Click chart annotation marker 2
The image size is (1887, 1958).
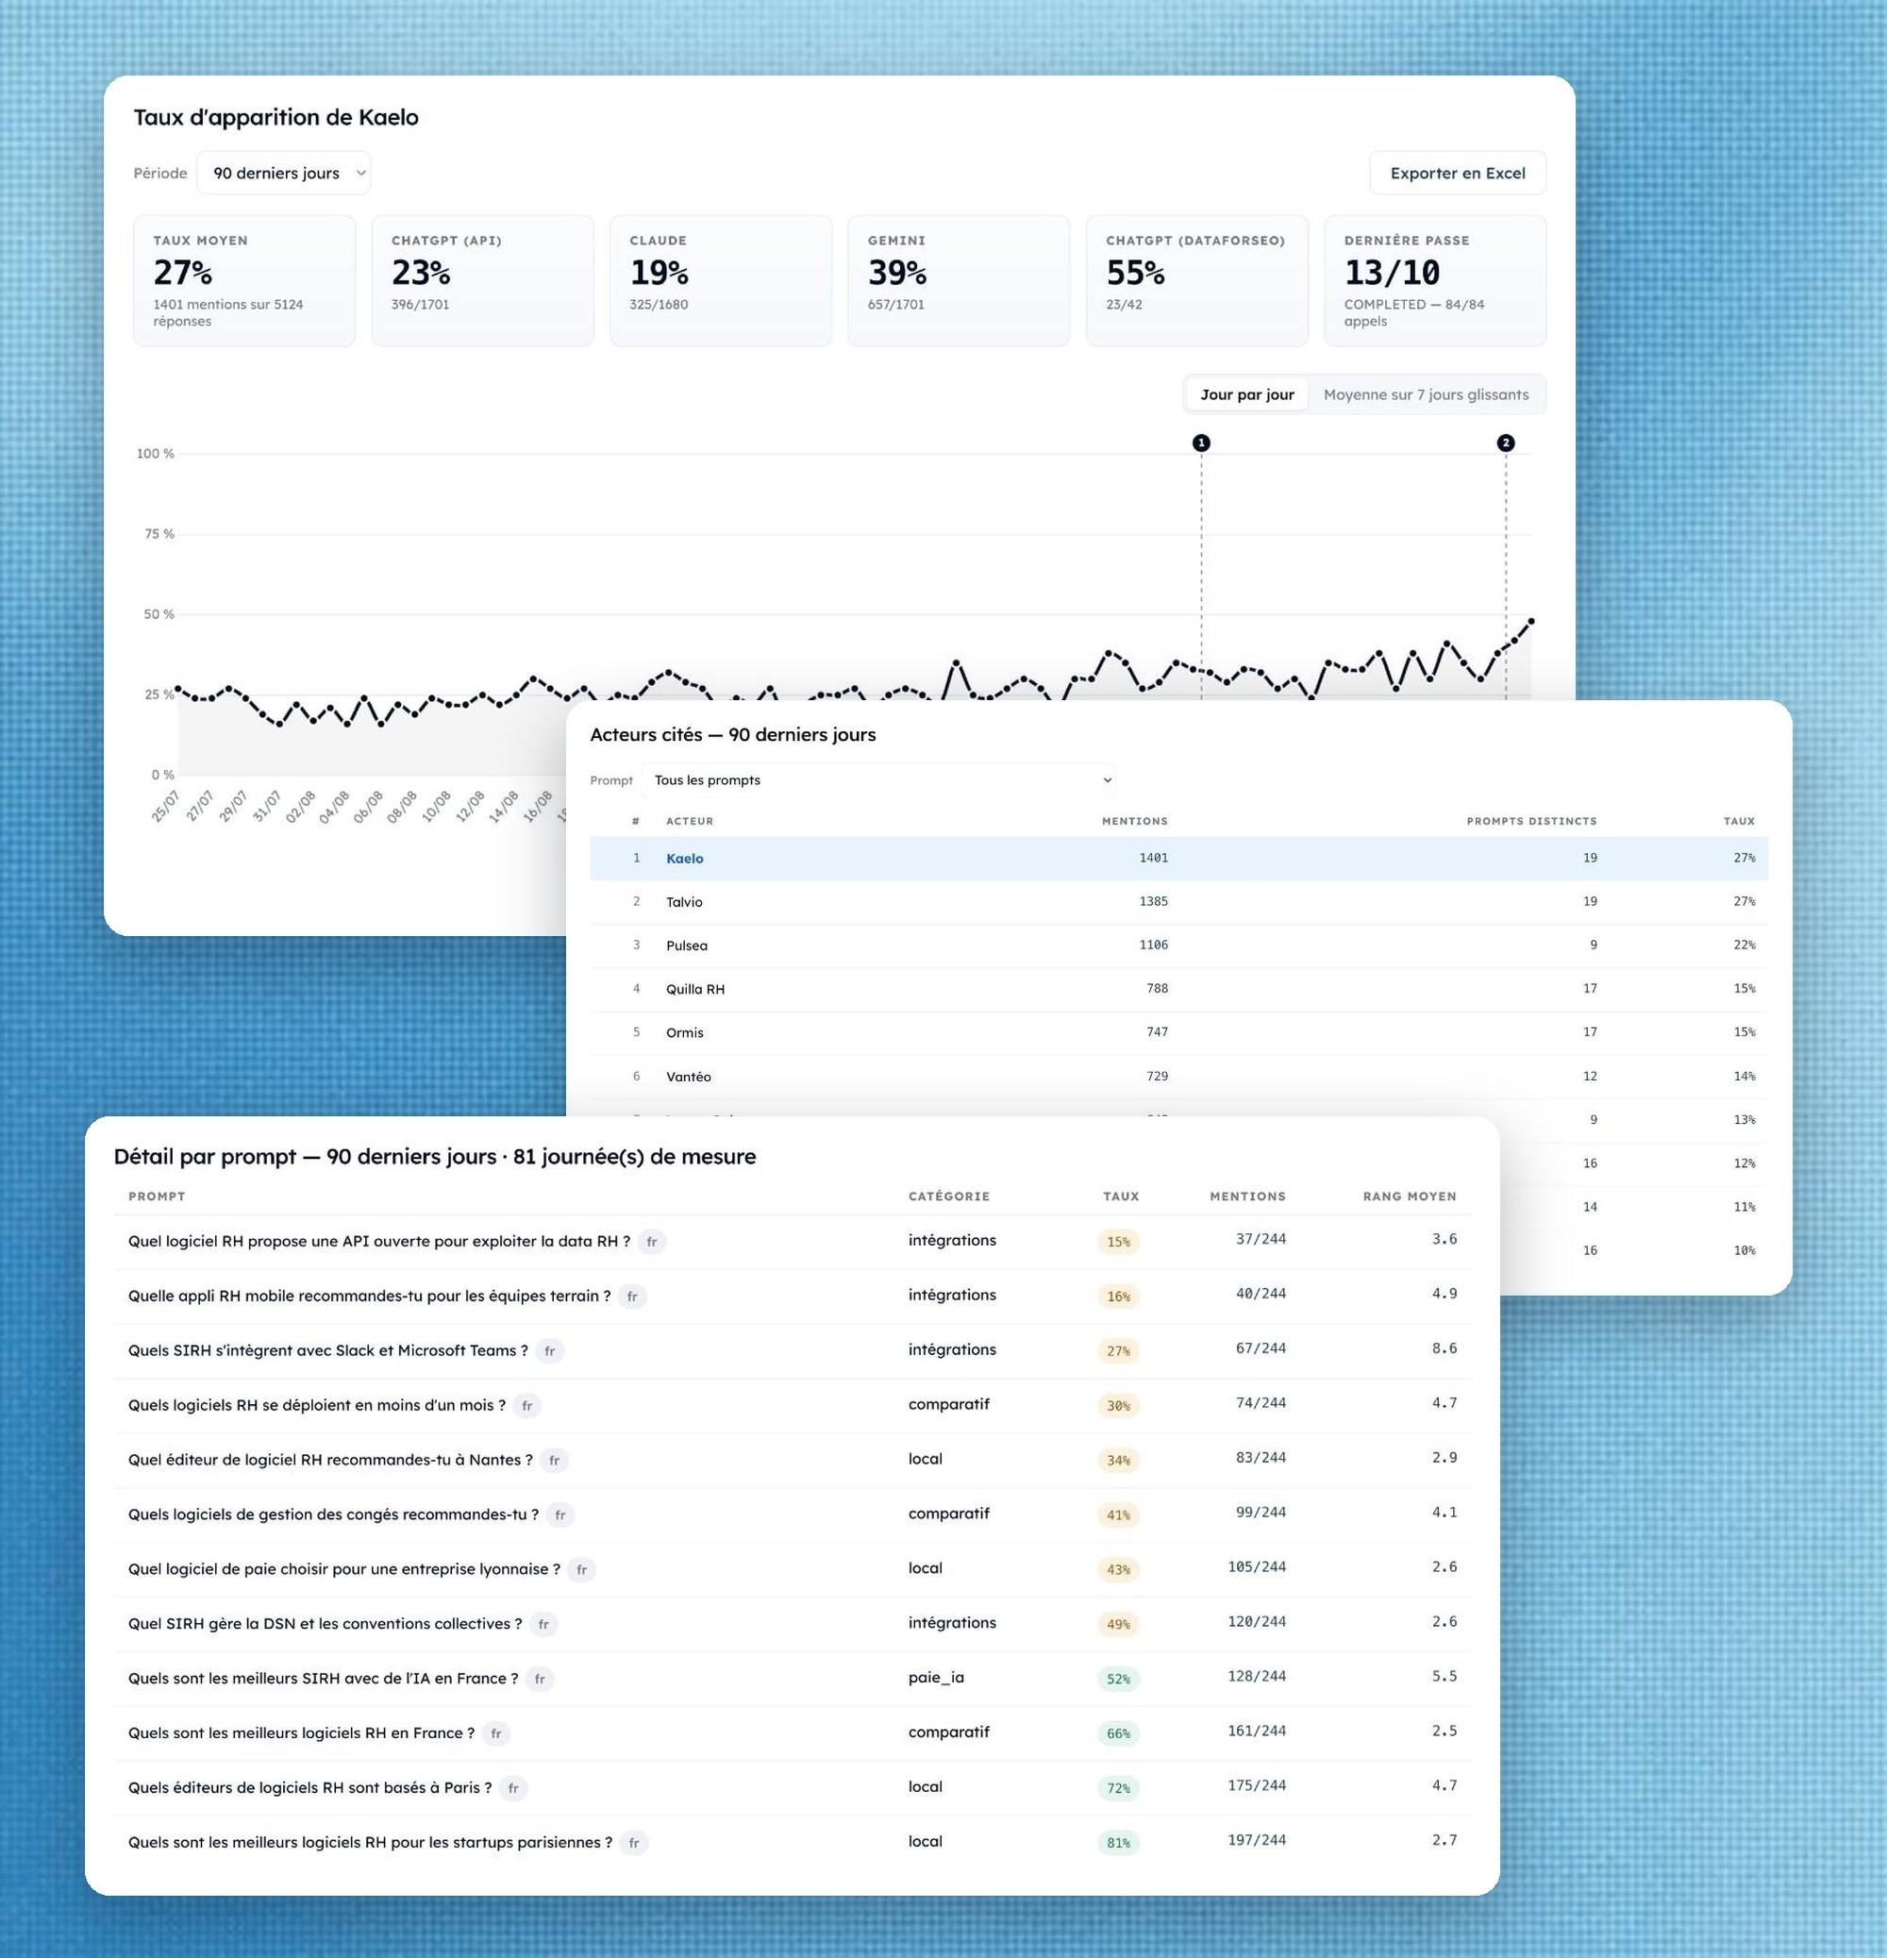click(x=1506, y=443)
